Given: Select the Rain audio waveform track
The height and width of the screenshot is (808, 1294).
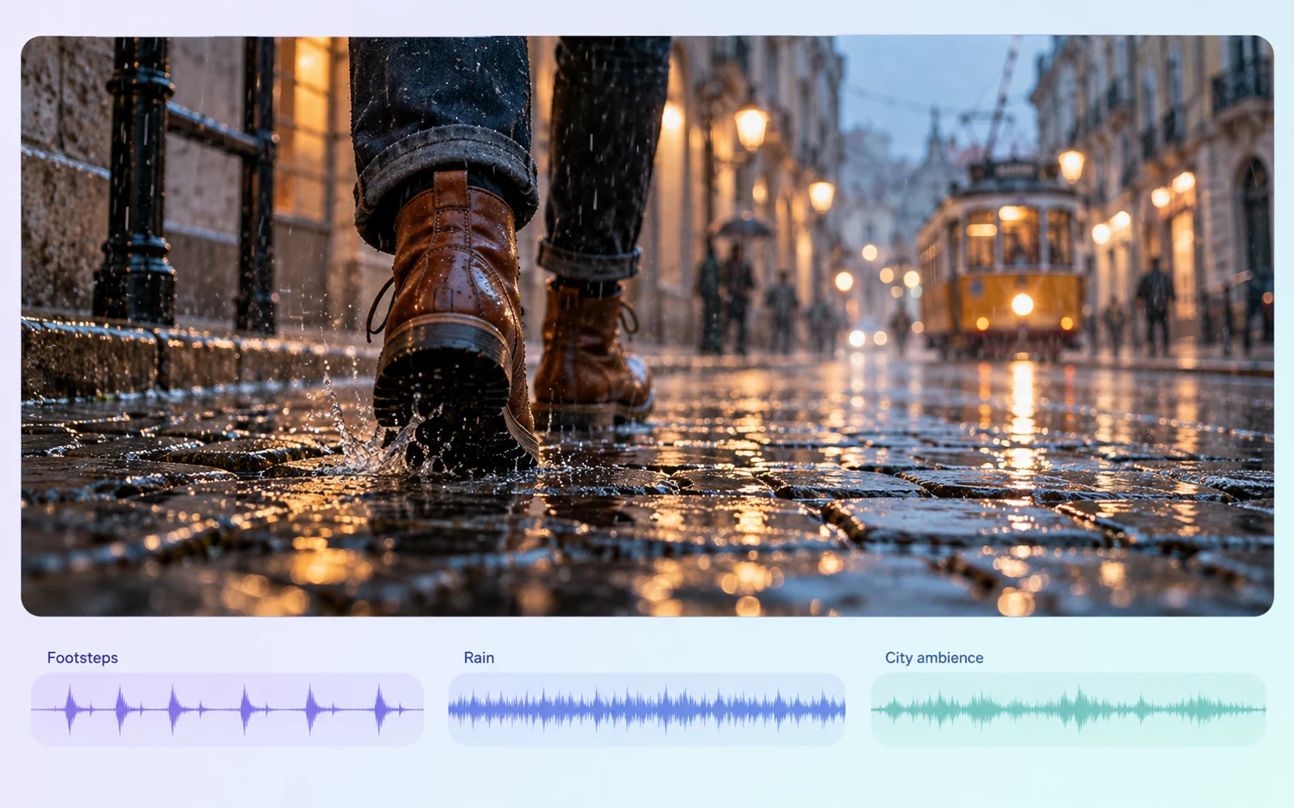Looking at the screenshot, I should pyautogui.click(x=646, y=709).
